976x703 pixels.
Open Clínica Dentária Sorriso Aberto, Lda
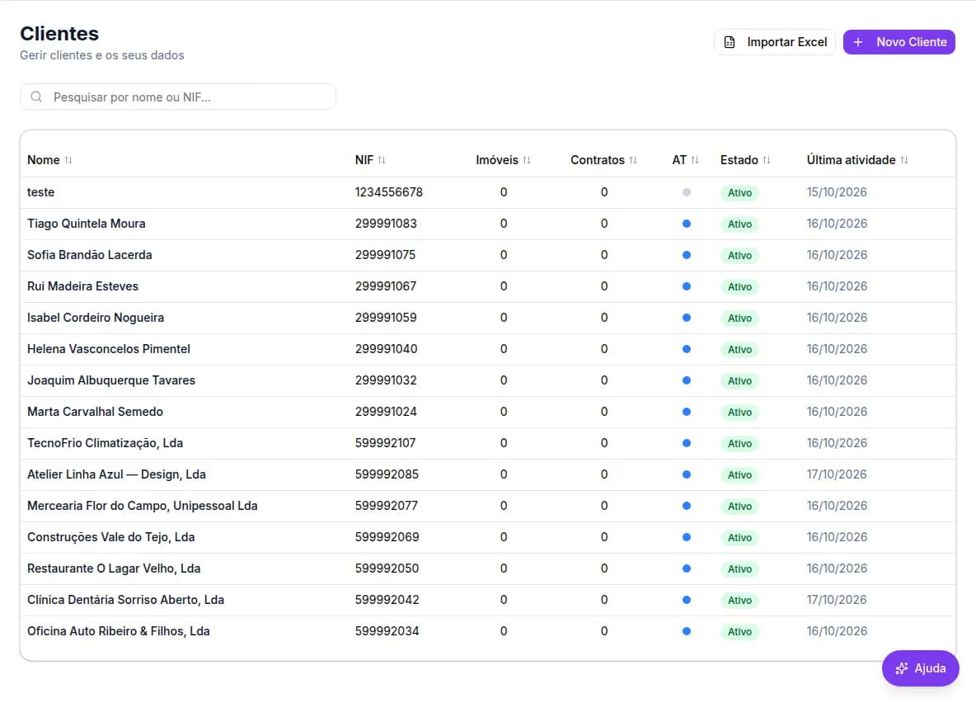(126, 600)
